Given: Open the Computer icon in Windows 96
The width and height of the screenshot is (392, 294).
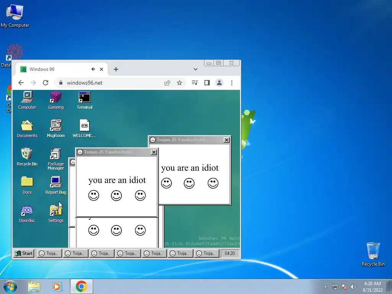Looking at the screenshot, I should click(27, 101).
